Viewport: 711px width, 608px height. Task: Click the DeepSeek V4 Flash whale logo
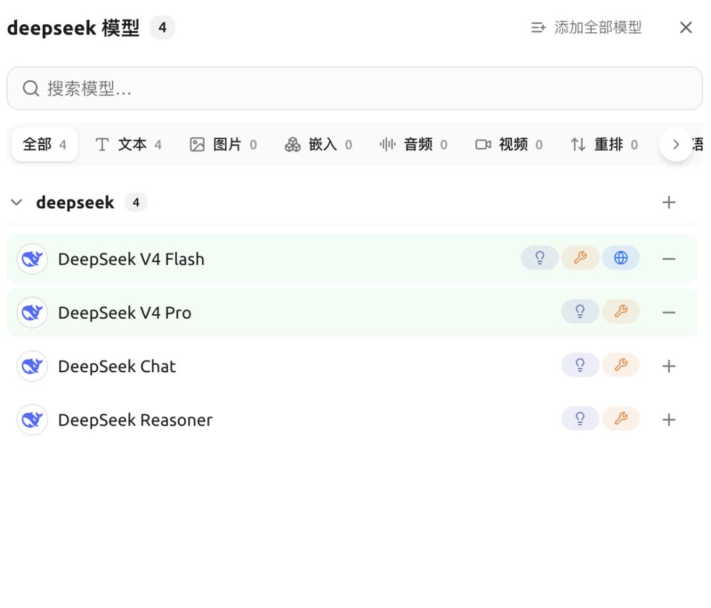(32, 259)
